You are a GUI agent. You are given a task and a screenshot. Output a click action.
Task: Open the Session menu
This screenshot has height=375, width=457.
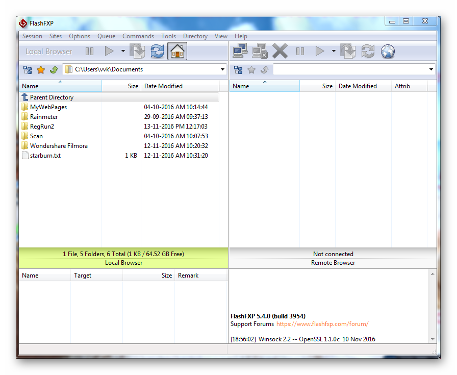click(x=32, y=36)
